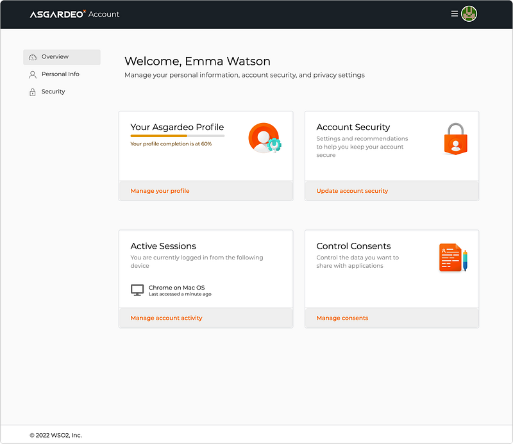Click the orange padlock illustration
Viewport: 513px width, 444px height.
click(455, 139)
